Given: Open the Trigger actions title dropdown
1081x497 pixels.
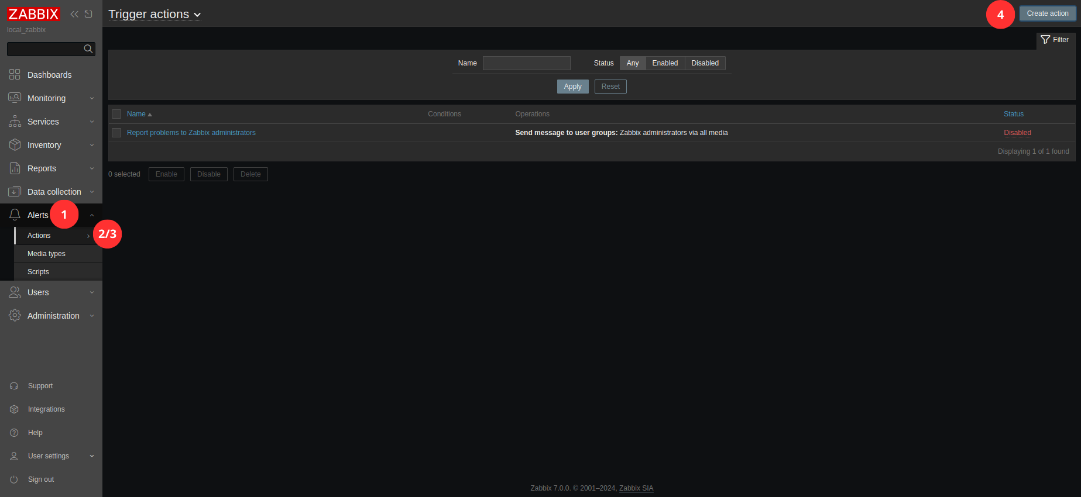Looking at the screenshot, I should pyautogui.click(x=155, y=14).
